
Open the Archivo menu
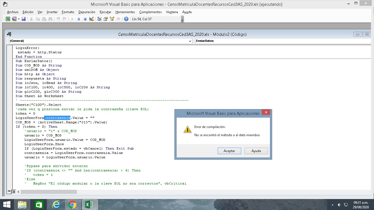pyautogui.click(x=13, y=12)
